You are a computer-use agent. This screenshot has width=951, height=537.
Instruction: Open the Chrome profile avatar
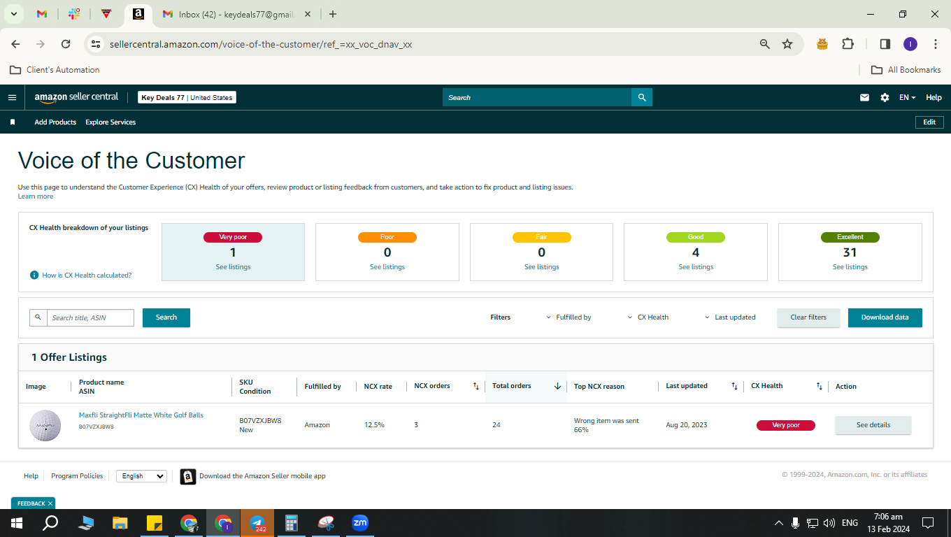click(x=910, y=44)
